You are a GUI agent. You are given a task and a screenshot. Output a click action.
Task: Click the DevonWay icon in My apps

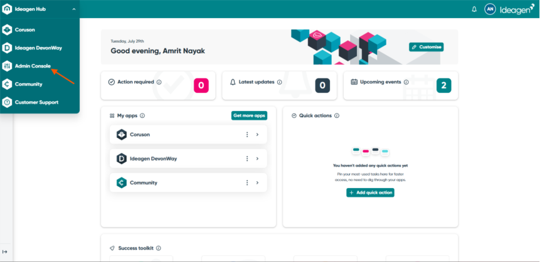pyautogui.click(x=122, y=159)
